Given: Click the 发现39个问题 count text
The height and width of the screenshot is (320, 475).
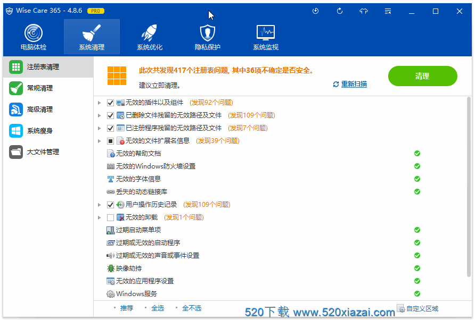Looking at the screenshot, I should click(217, 141).
